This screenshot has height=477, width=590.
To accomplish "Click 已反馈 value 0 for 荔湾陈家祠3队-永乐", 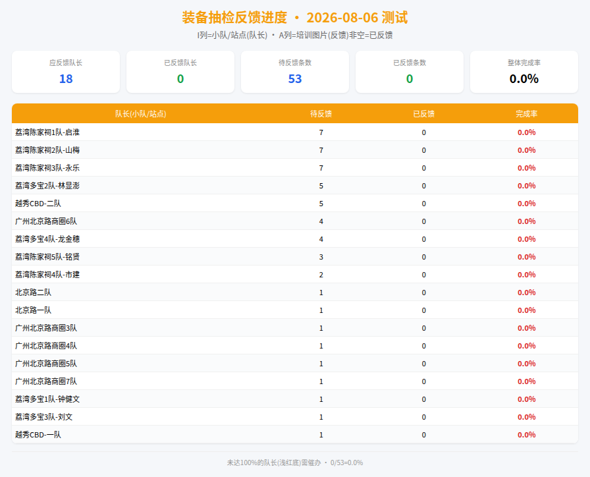I will [423, 168].
